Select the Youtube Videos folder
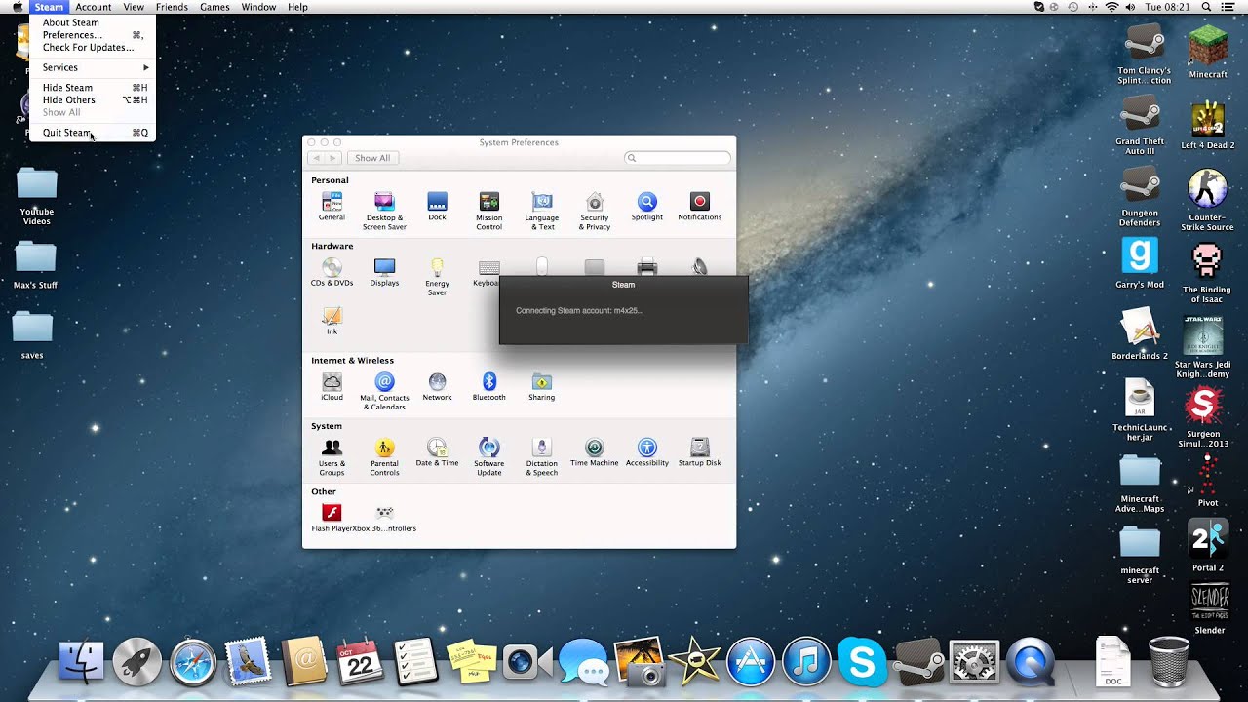The height and width of the screenshot is (702, 1248). [37, 196]
